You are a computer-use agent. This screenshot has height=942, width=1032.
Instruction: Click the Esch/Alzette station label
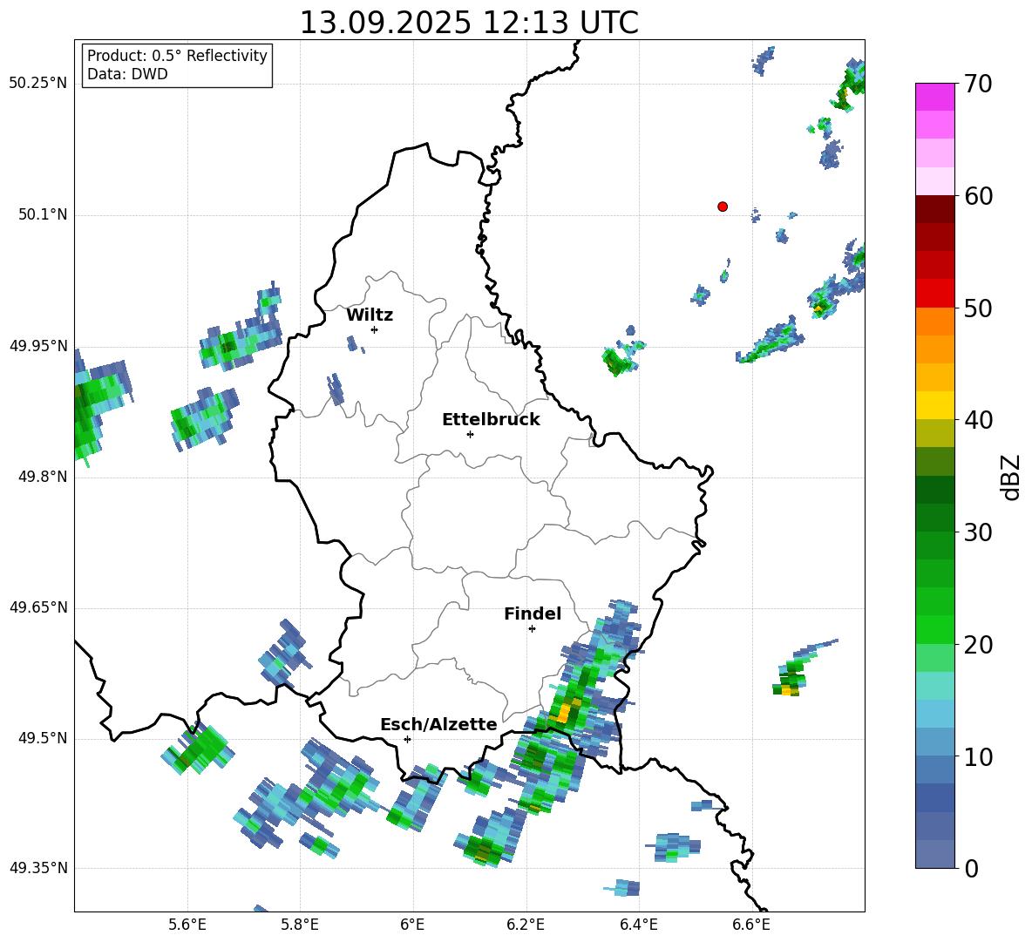tap(438, 725)
